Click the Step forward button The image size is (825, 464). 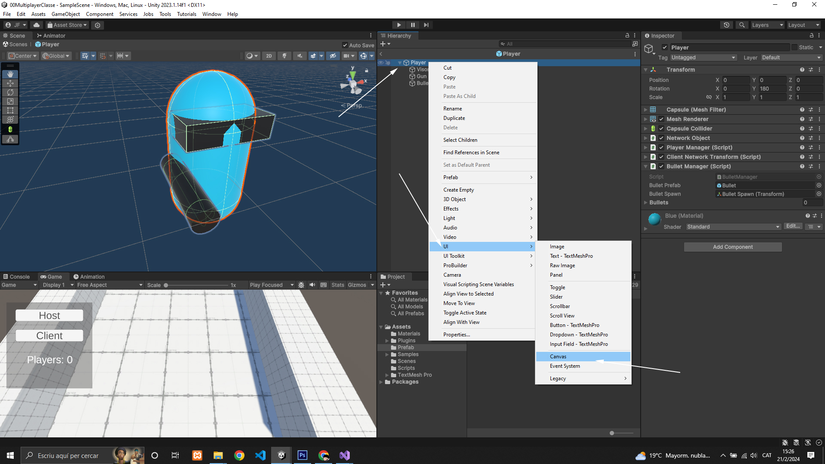point(426,25)
